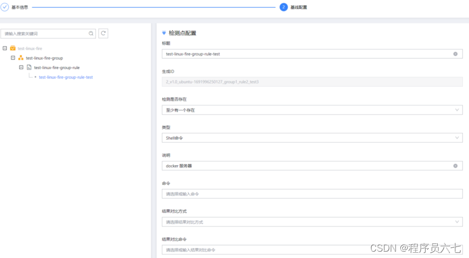
Task: Click the completed step checkmark icon
Action: 4,7
